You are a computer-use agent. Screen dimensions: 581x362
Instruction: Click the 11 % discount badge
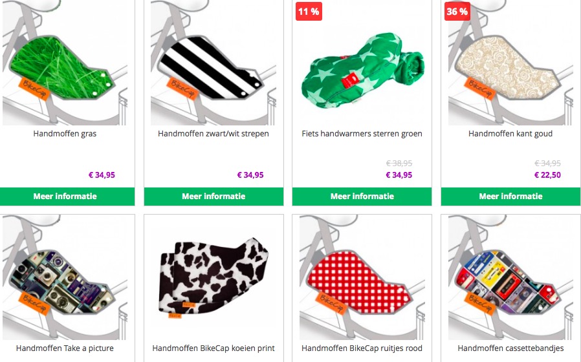tap(309, 12)
